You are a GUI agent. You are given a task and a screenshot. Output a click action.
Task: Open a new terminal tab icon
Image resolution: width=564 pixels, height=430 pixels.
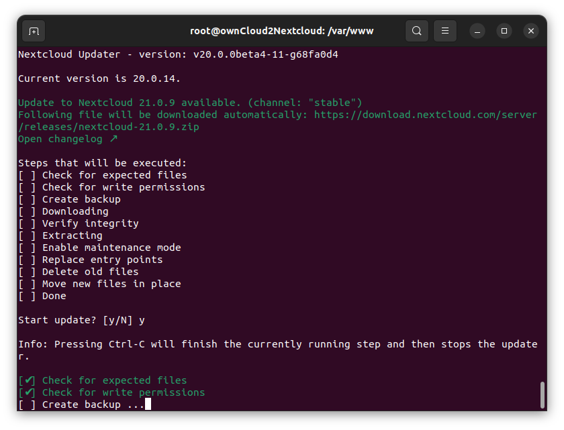34,32
